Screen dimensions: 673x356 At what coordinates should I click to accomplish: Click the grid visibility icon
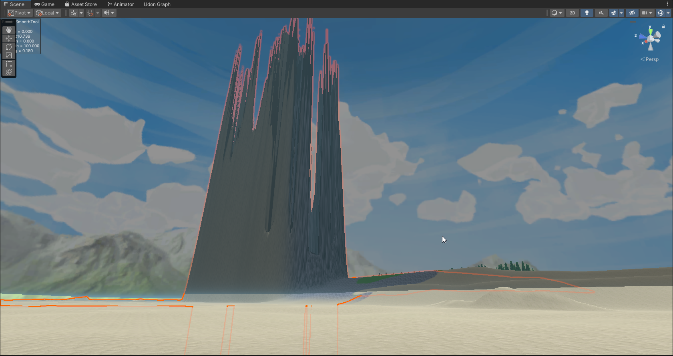pos(74,13)
